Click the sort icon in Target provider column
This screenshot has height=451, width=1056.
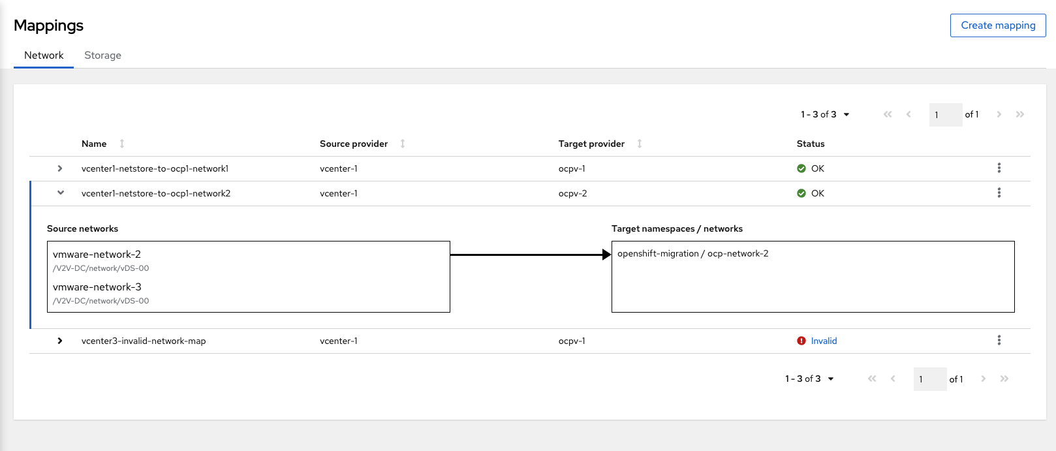pyautogui.click(x=640, y=143)
